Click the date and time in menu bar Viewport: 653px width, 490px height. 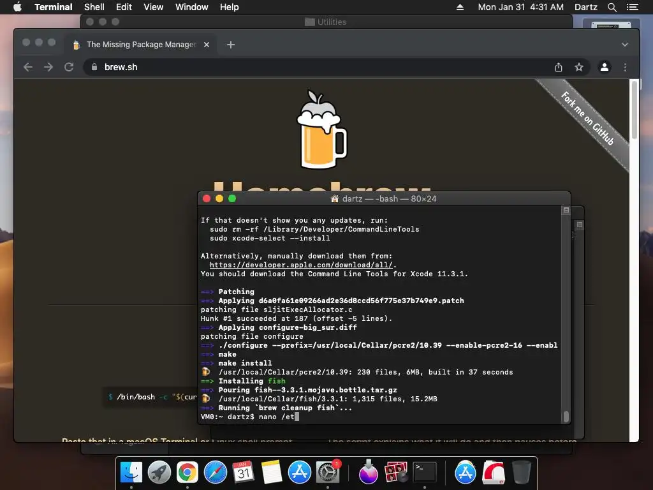tap(520, 7)
